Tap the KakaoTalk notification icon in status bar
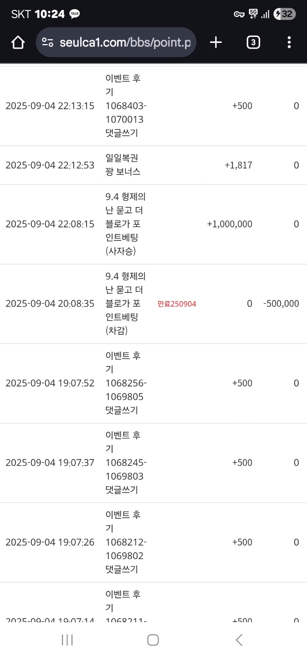 (74, 14)
